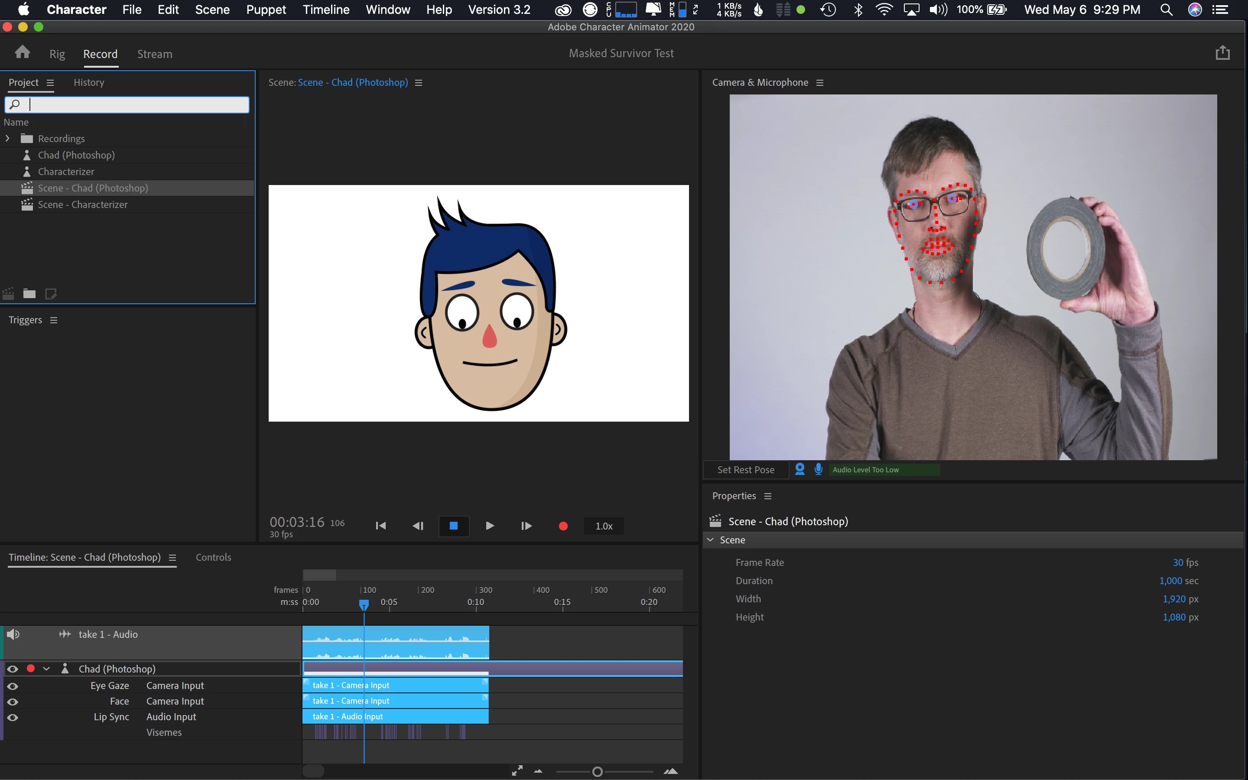Click the new folder icon in Project panel

[x=29, y=294]
